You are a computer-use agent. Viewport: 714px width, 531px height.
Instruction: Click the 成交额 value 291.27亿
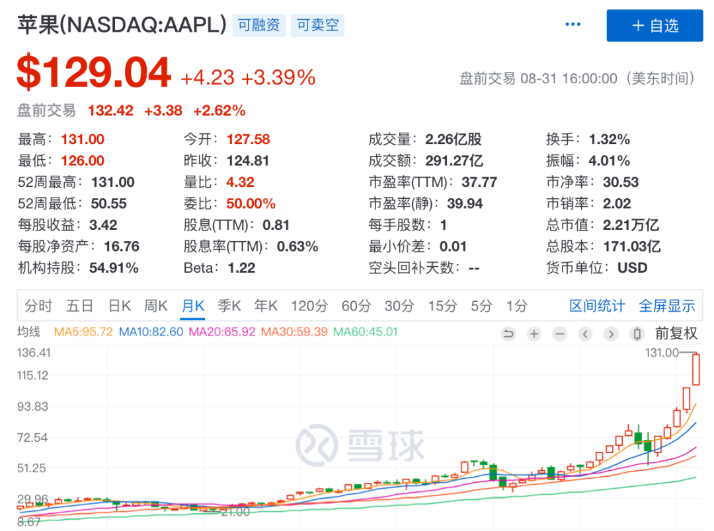(x=454, y=160)
